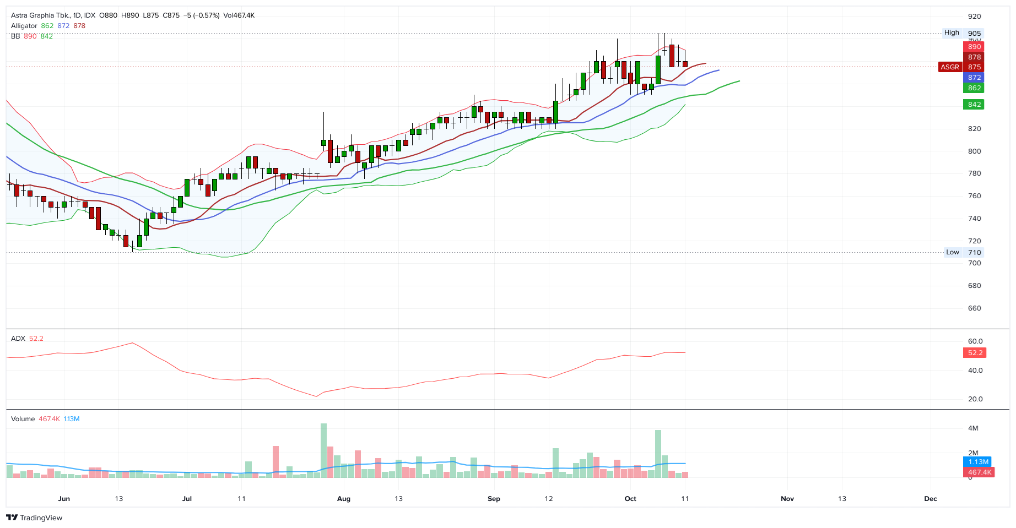Click the 720 price axis label
Screen dimensions: 1016x528
pyautogui.click(x=975, y=241)
